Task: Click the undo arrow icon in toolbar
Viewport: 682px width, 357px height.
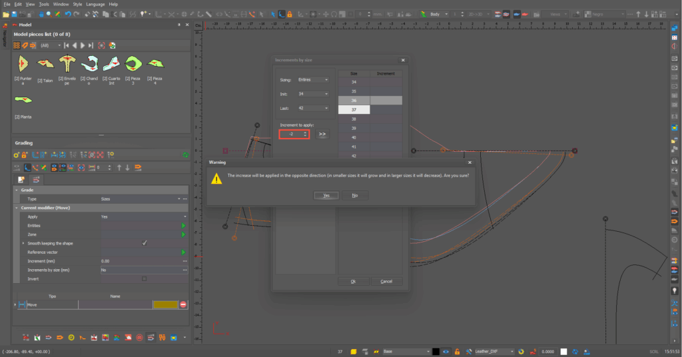Action: 67,13
